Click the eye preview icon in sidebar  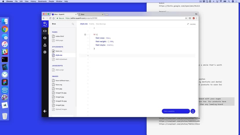point(45,38)
